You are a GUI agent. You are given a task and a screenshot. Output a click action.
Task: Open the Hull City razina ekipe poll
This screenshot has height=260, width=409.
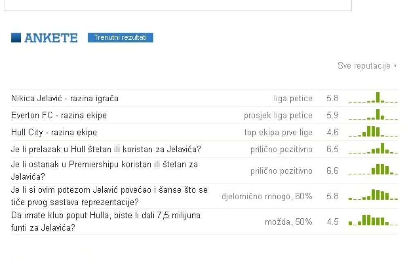[54, 132]
